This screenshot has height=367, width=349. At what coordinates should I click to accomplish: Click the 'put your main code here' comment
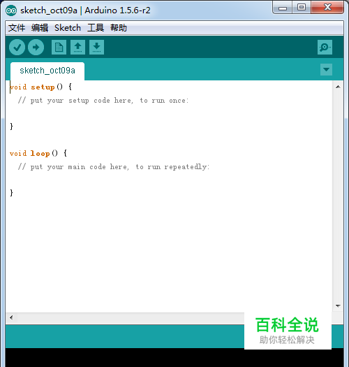pyautogui.click(x=114, y=167)
